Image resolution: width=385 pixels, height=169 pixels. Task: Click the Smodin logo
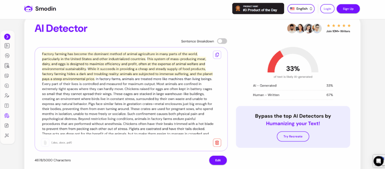(x=40, y=9)
